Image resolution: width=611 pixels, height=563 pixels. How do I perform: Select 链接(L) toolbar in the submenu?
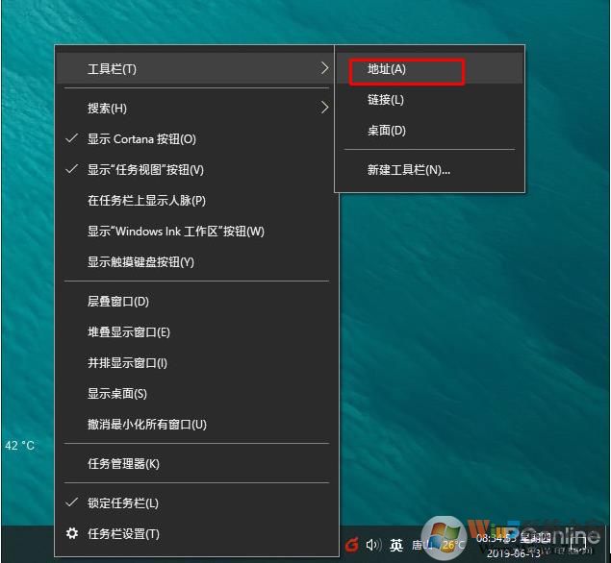(429, 100)
